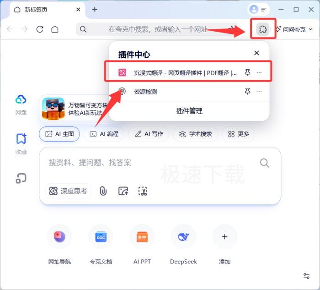The image size is (320, 290).
Task: Go to the home page icon
Action: click(x=55, y=29)
